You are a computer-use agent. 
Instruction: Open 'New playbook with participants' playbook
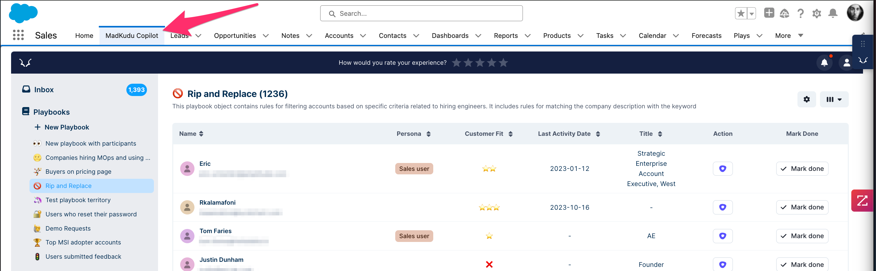click(x=91, y=143)
